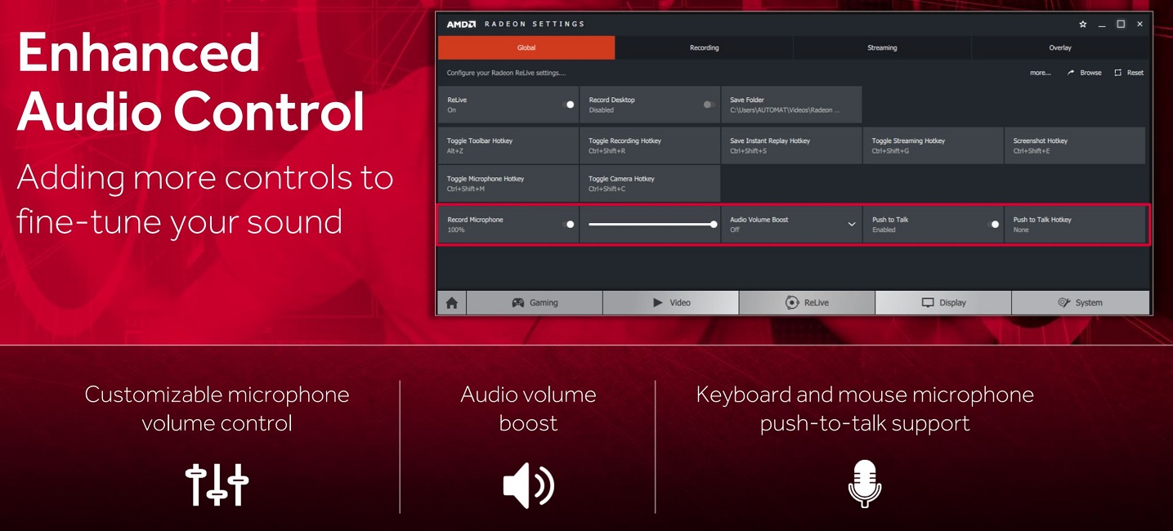
Task: Open the Save Folder setting
Action: pos(791,105)
